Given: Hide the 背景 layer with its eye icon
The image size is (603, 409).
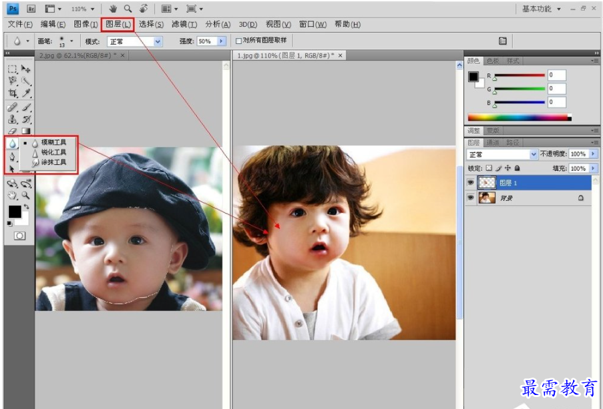Looking at the screenshot, I should pyautogui.click(x=470, y=197).
